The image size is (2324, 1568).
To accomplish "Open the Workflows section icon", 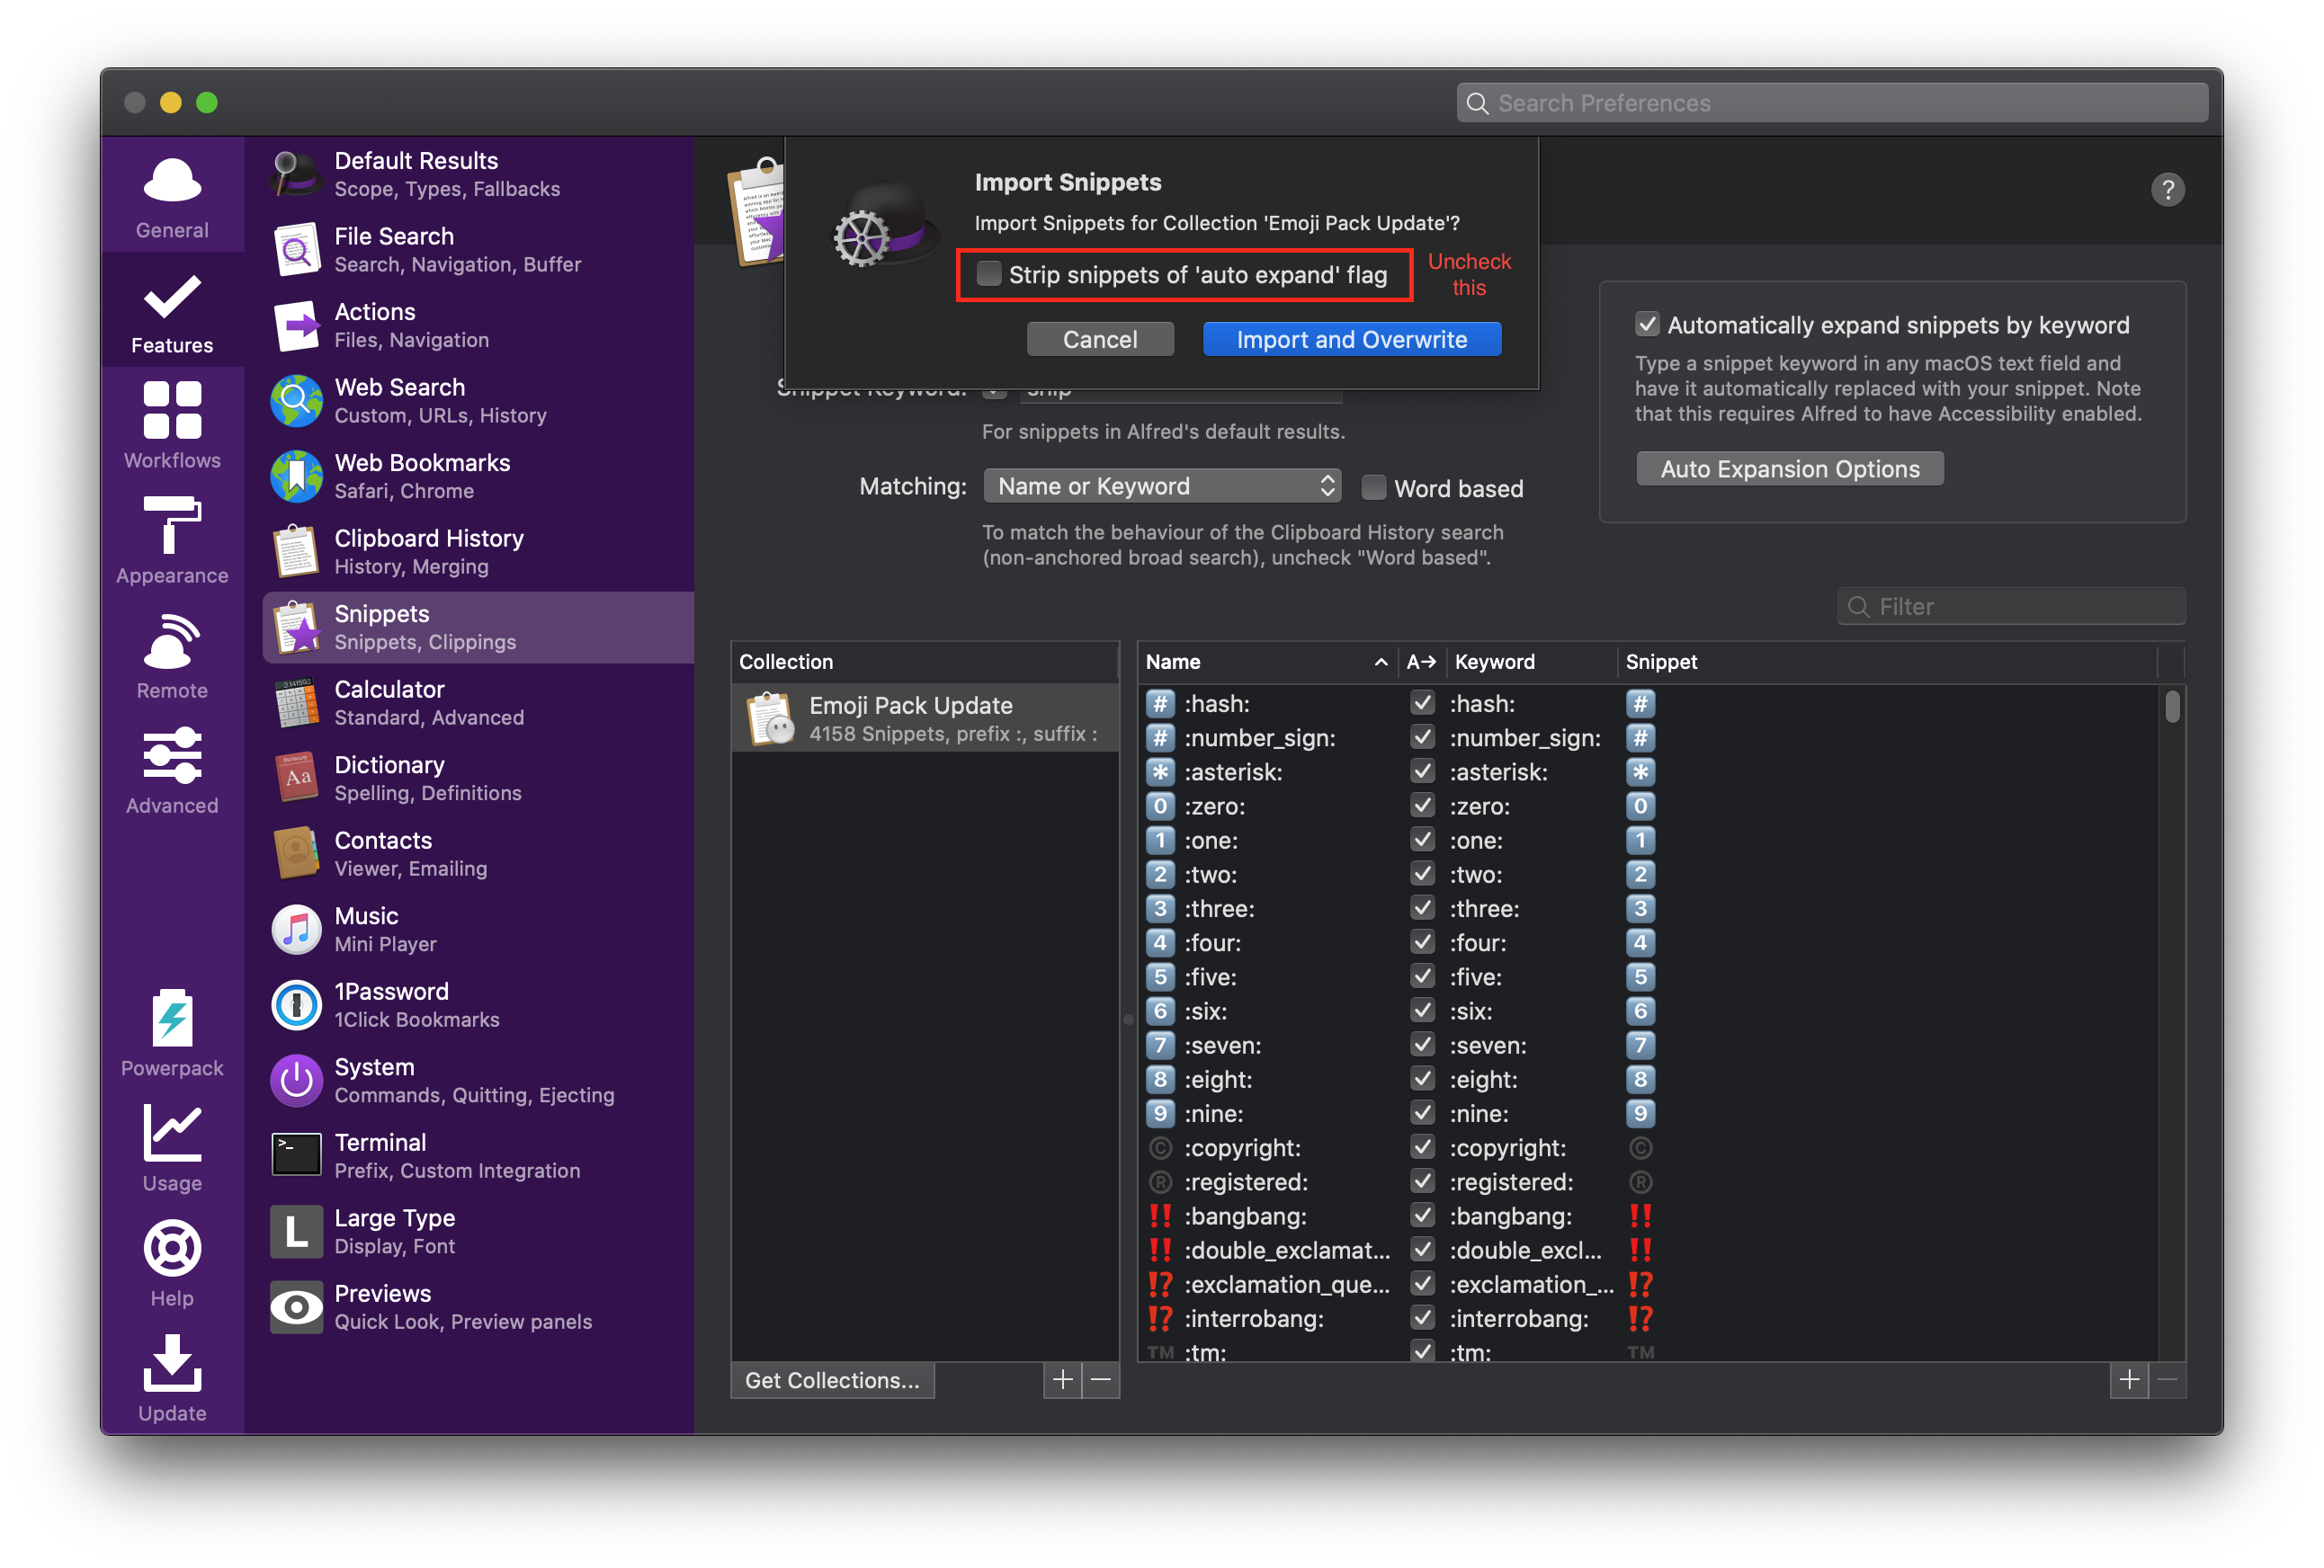I will 172,411.
